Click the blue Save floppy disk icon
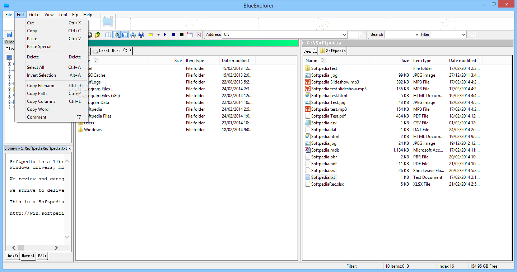Image resolution: width=517 pixels, height=272 pixels. click(9, 35)
